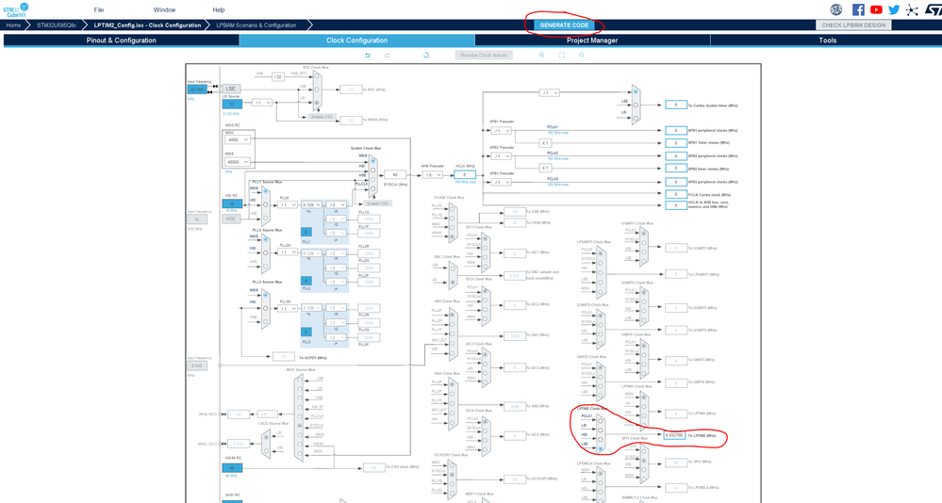942x503 pixels.
Task: Click the STM32CubeMX logo
Action: click(x=16, y=9)
